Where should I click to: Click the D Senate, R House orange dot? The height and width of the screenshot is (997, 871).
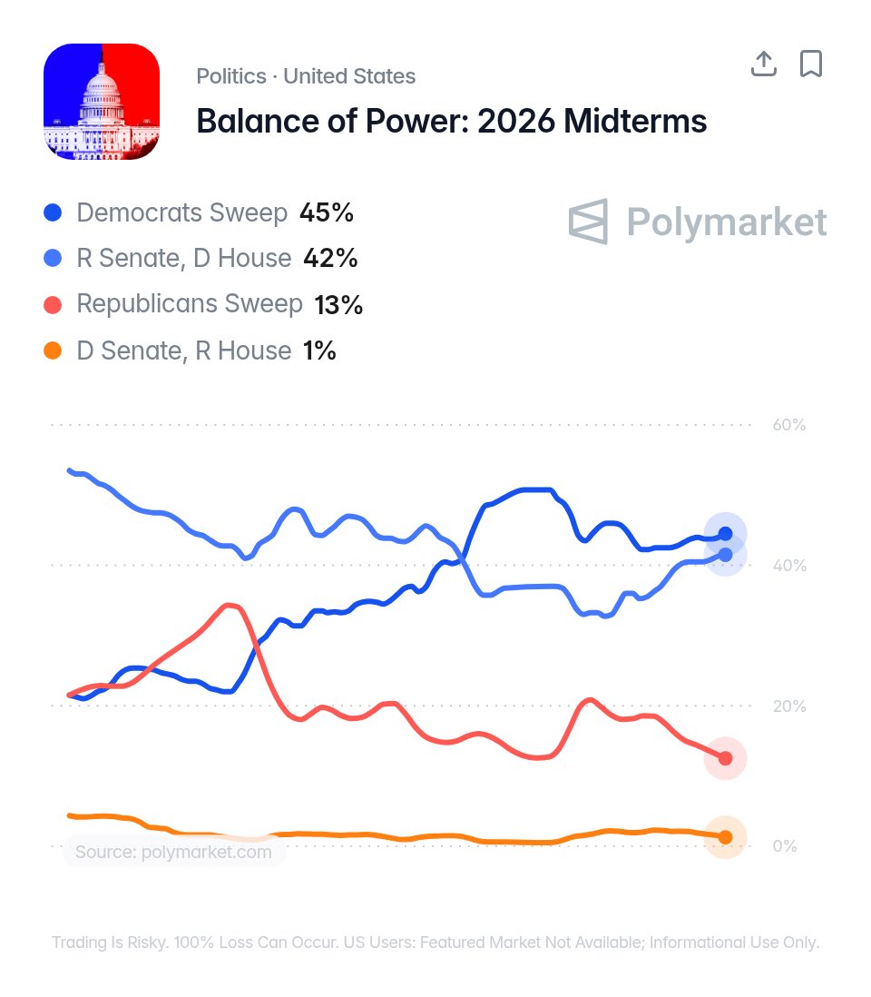pos(53,350)
